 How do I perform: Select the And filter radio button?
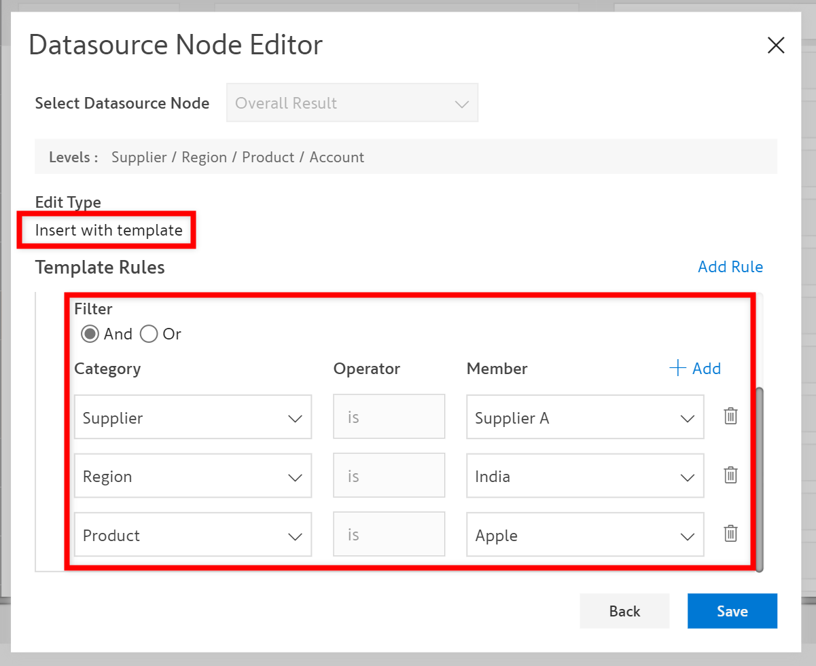(x=90, y=334)
